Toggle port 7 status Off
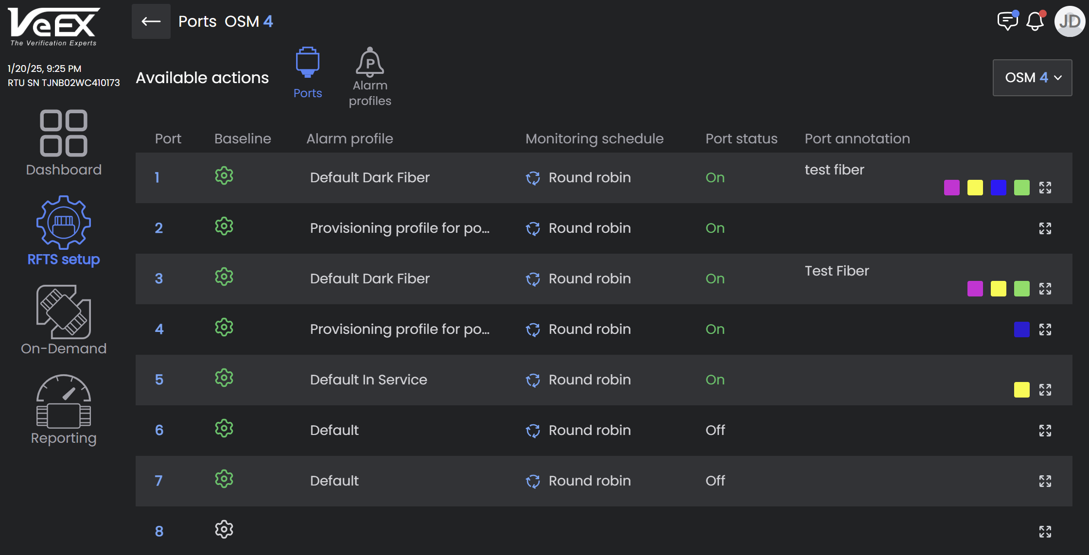The height and width of the screenshot is (555, 1089). (715, 481)
